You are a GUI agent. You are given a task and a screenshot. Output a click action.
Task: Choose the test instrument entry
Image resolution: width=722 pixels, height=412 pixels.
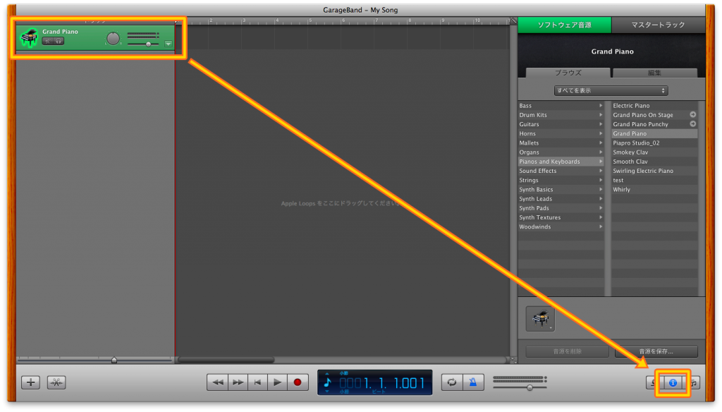(654, 180)
